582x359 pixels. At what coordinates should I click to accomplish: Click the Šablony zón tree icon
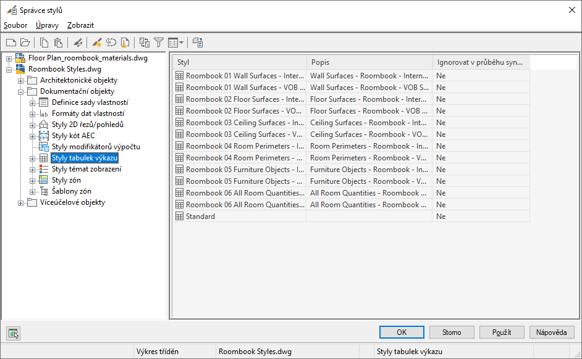click(44, 191)
